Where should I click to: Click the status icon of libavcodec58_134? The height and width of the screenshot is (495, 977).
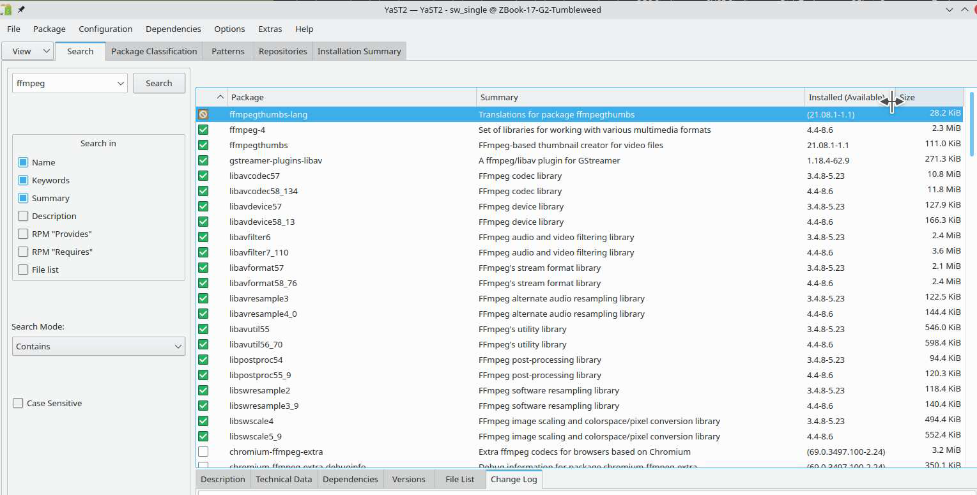click(203, 191)
